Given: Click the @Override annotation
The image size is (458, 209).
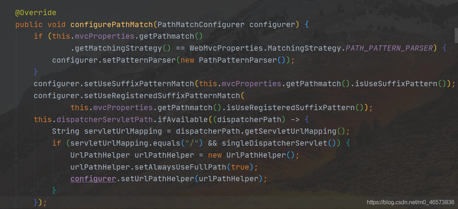Looking at the screenshot, I should (36, 13).
